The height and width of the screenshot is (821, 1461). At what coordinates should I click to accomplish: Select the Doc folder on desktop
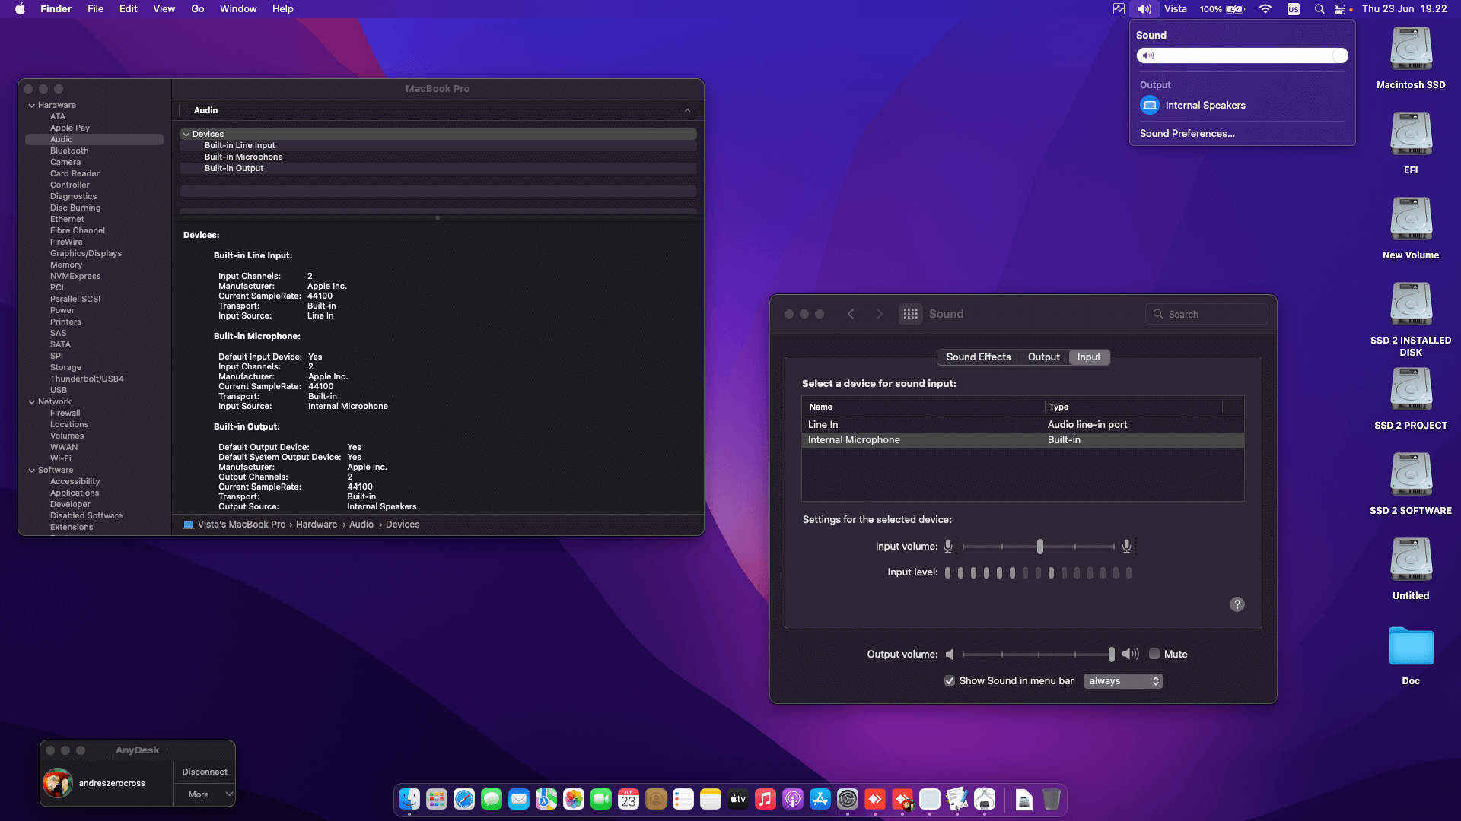(1411, 655)
